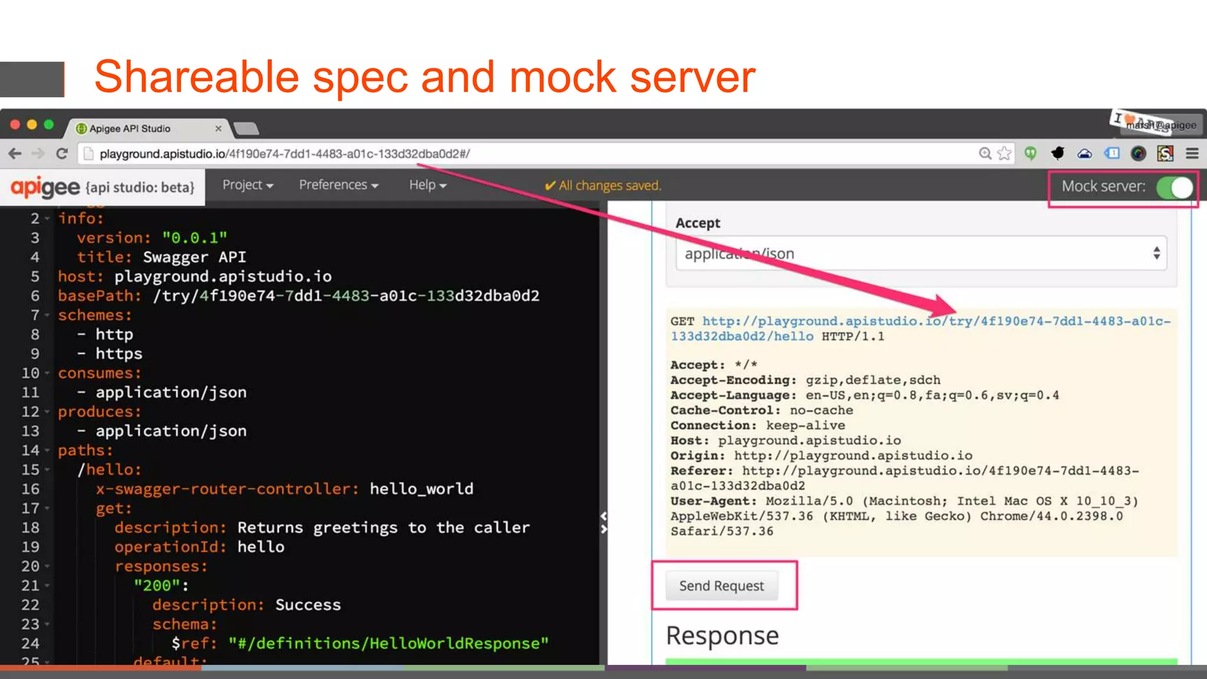This screenshot has width=1207, height=679.
Task: Click the operationId hello line
Action: (199, 547)
